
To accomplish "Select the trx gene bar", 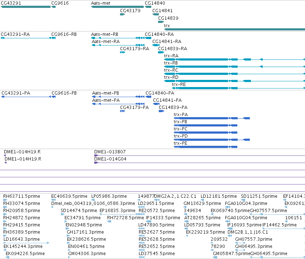I will (x=235, y=29).
